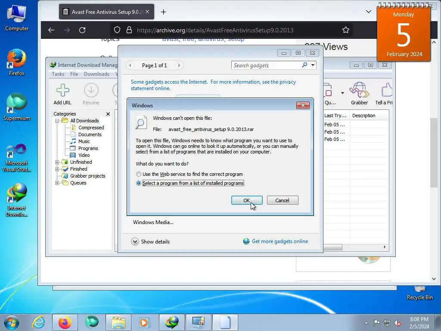Click Tell a Friend icon in IDM
This screenshot has width=441, height=331.
coord(384,94)
